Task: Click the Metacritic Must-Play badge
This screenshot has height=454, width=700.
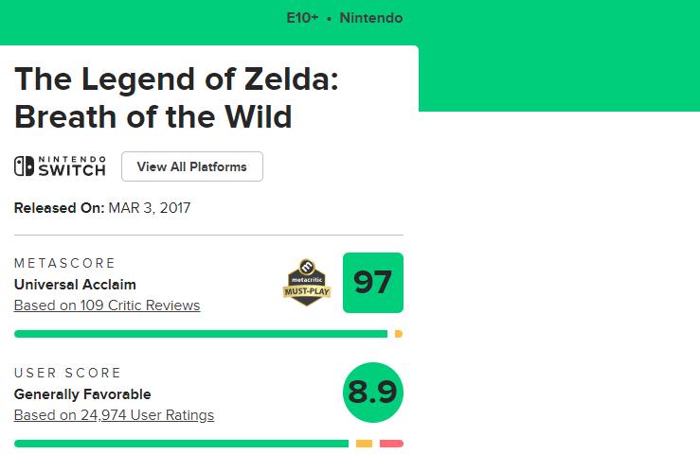Action: click(306, 282)
